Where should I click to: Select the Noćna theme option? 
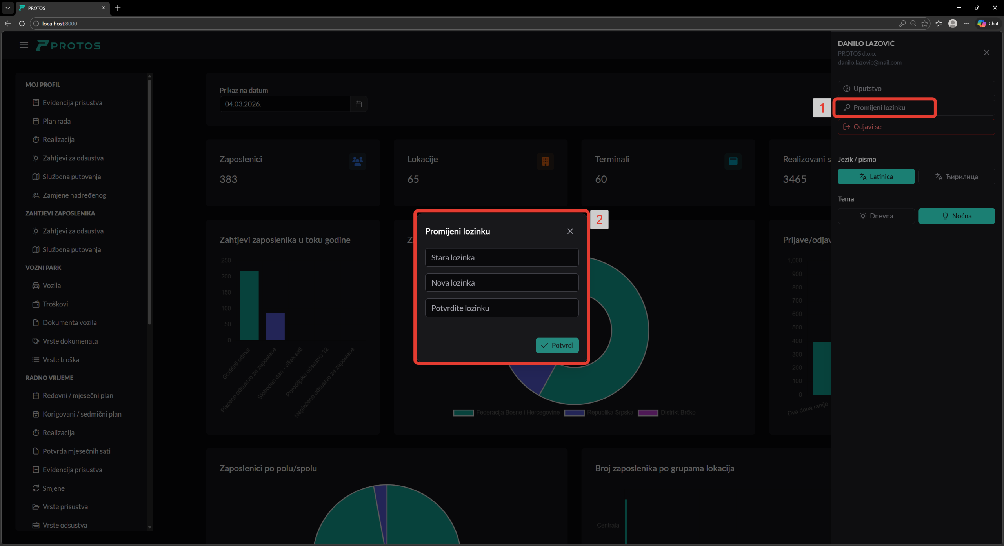956,216
